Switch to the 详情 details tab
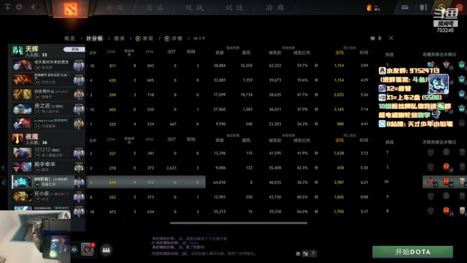467x263 pixels. (173, 39)
